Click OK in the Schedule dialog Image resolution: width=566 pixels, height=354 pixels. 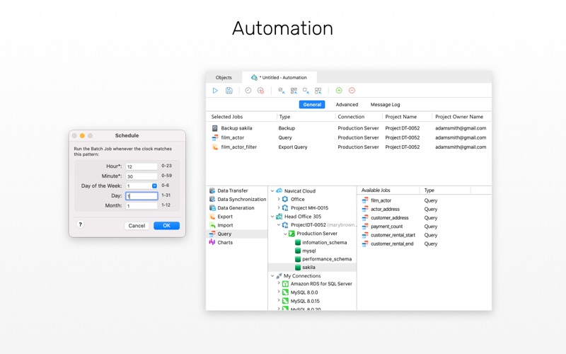click(166, 225)
